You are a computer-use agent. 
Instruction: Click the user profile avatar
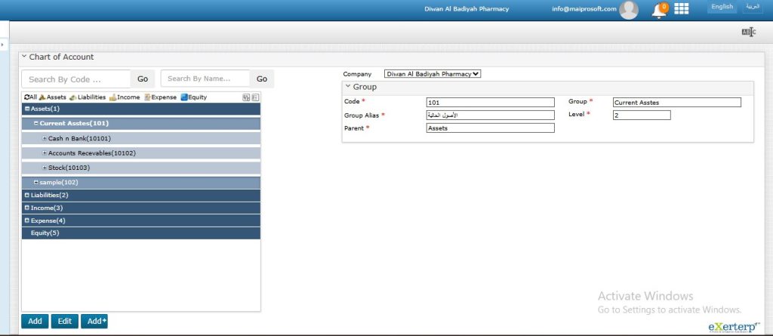[628, 10]
